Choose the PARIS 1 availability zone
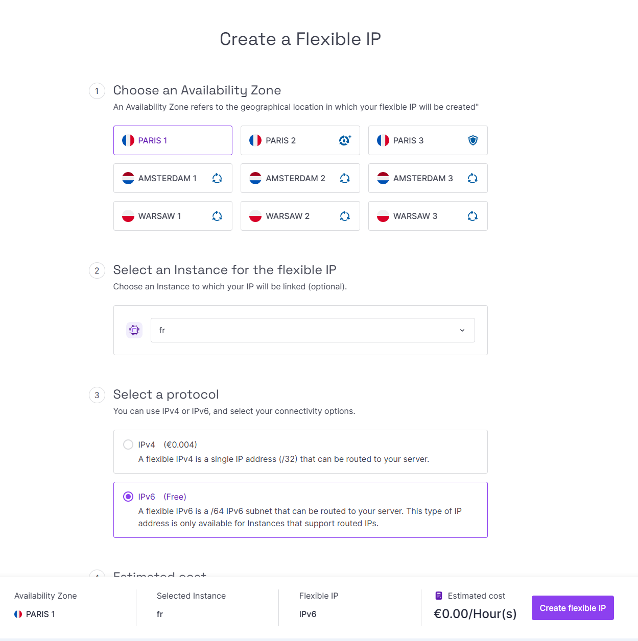 pos(173,140)
